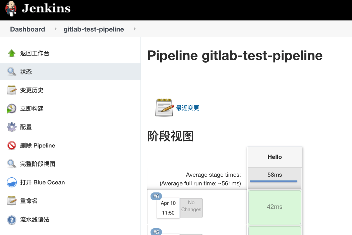
Task: Click the notepad icon next to 重命名
Action: tap(11, 201)
